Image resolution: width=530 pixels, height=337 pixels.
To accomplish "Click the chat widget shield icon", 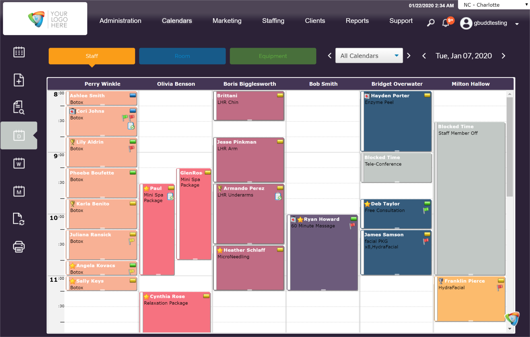I will click(512, 319).
